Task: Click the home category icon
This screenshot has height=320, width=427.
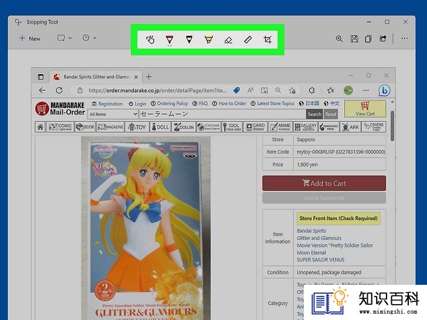Action: click(40, 127)
